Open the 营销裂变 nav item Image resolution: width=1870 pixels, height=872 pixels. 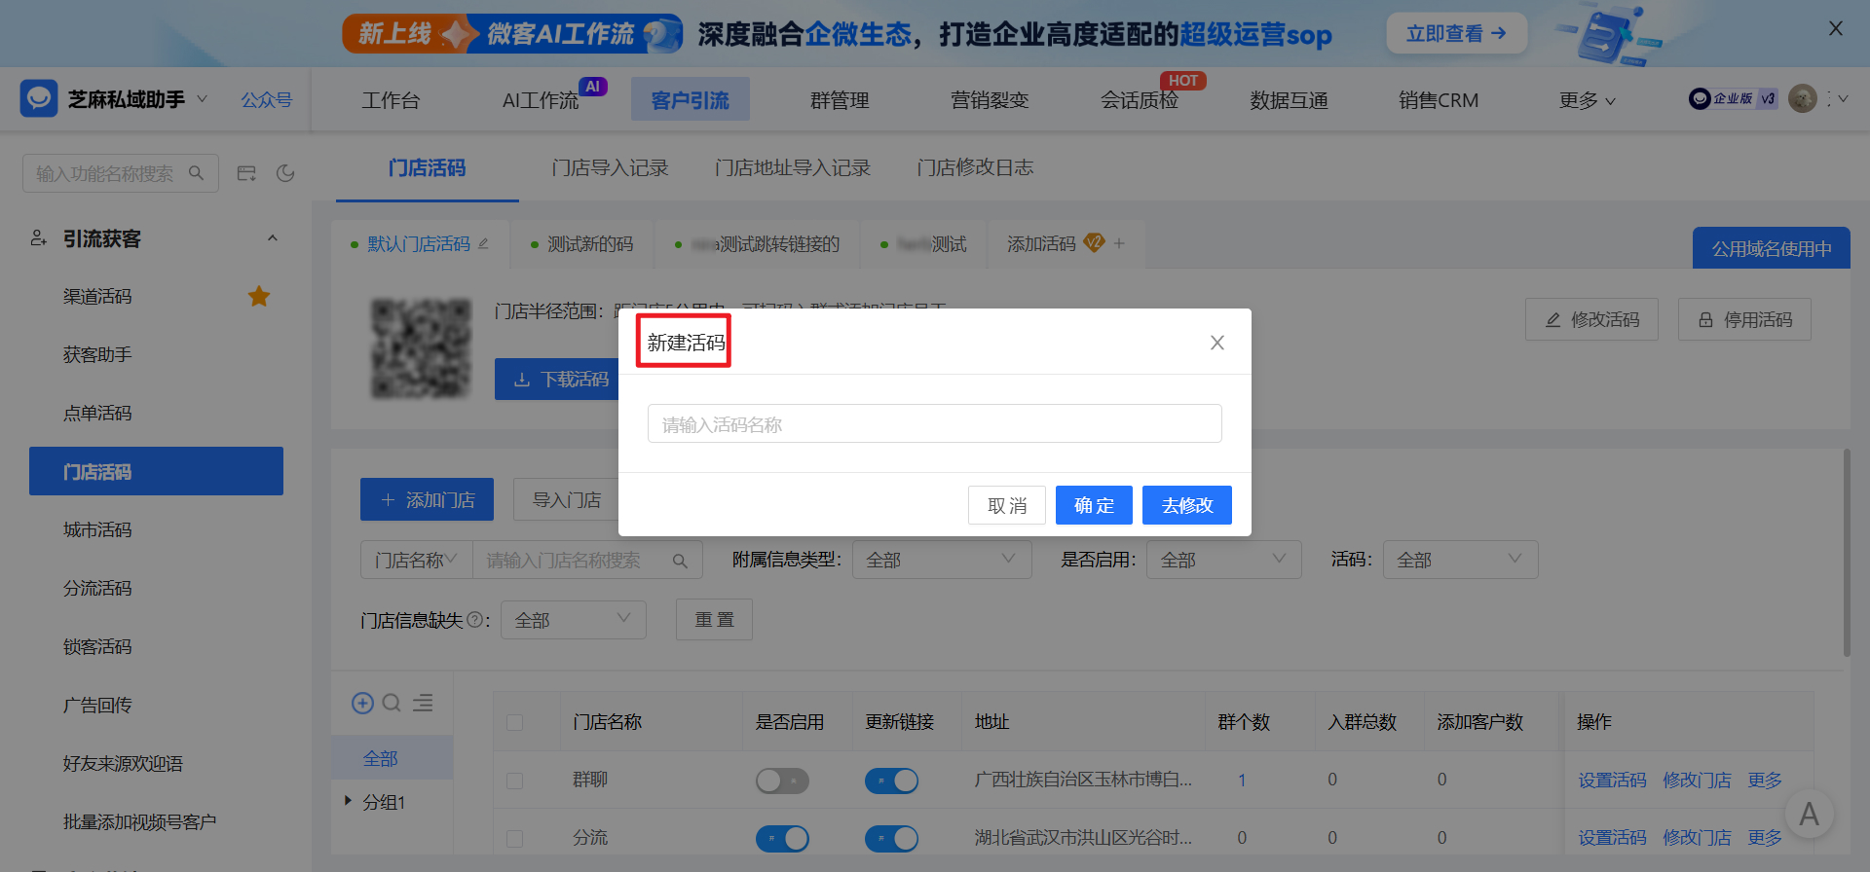[990, 100]
